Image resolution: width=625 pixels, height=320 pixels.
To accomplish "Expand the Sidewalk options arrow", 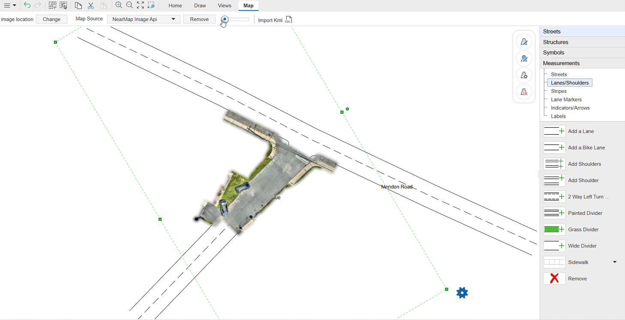I will point(615,262).
